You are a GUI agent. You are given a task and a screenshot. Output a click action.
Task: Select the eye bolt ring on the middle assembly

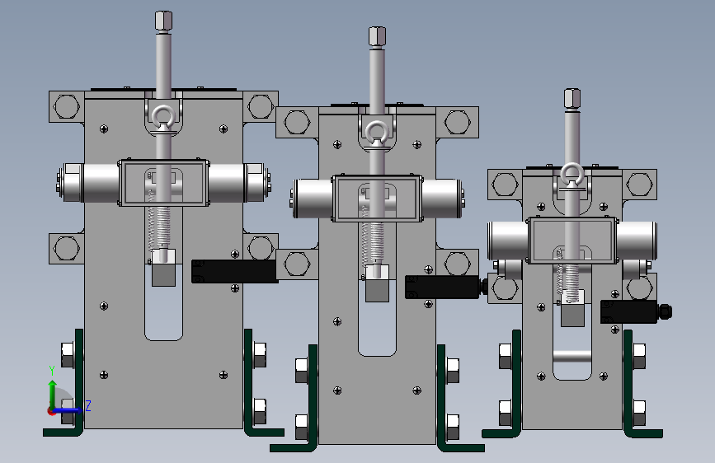(x=376, y=132)
